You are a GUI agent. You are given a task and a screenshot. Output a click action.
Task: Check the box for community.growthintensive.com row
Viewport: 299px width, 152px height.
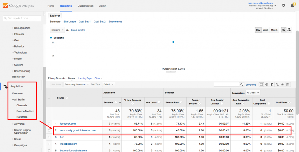49,130
